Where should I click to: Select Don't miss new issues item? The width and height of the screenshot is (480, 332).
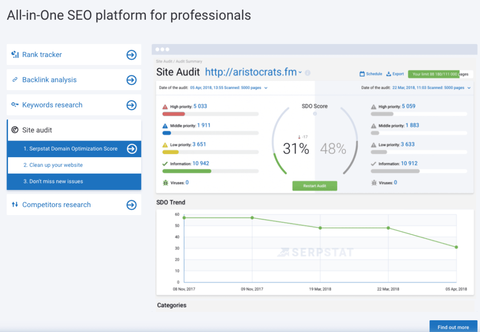[53, 181]
